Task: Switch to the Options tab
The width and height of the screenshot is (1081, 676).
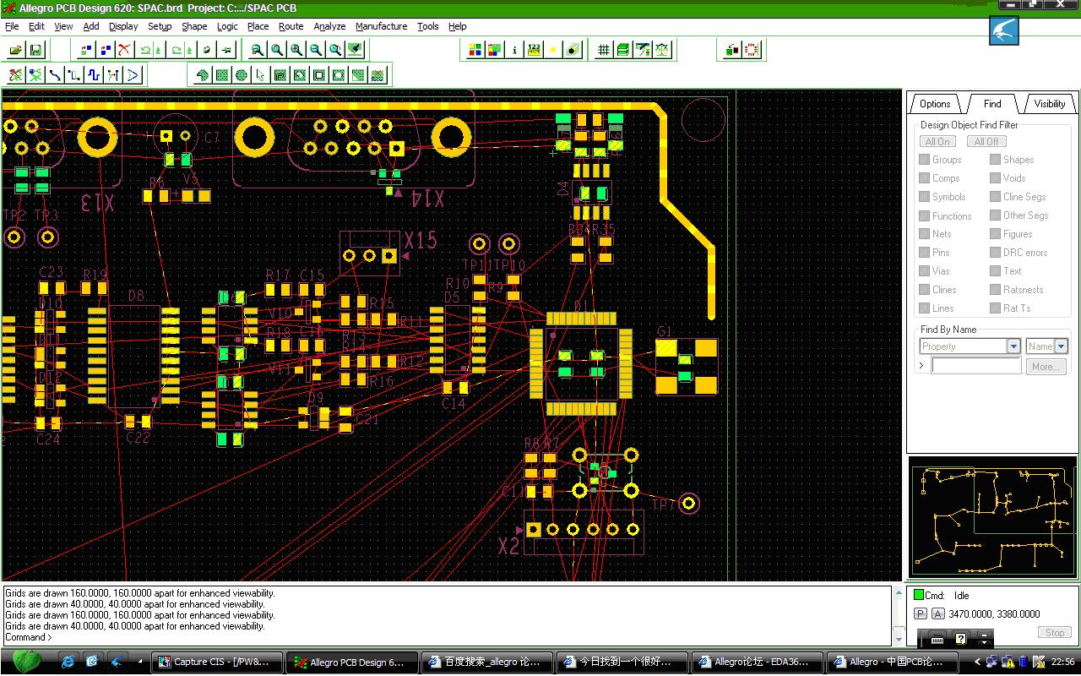Action: (x=935, y=104)
